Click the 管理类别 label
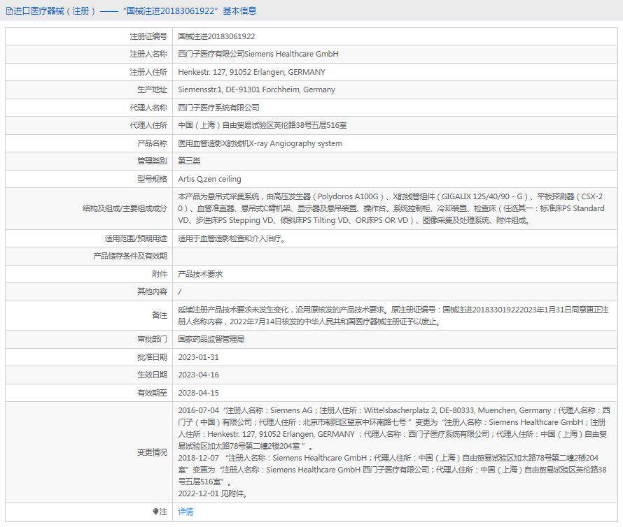This screenshot has height=527, width=623. (152, 161)
